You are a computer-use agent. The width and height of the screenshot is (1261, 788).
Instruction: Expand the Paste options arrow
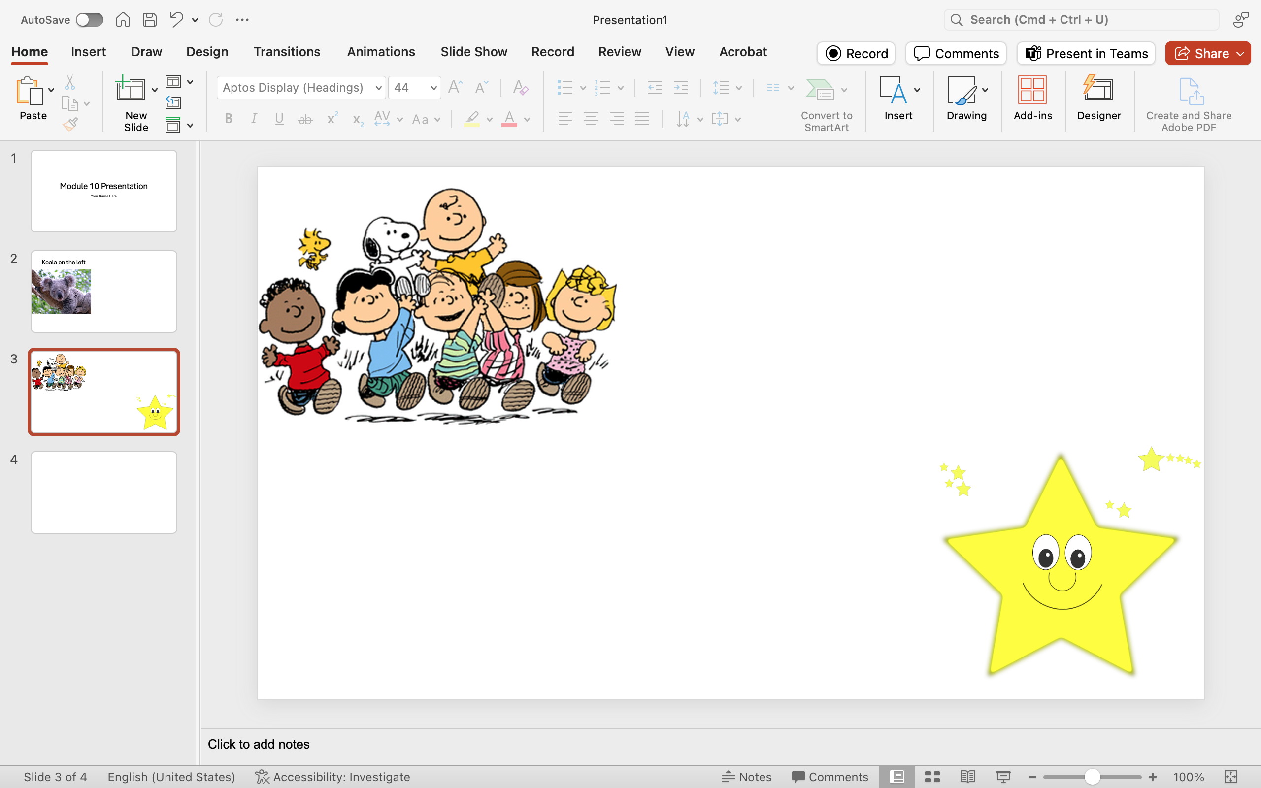tap(51, 90)
